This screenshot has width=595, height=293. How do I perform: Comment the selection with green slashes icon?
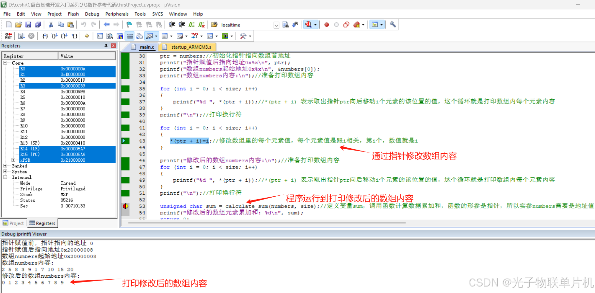click(192, 24)
